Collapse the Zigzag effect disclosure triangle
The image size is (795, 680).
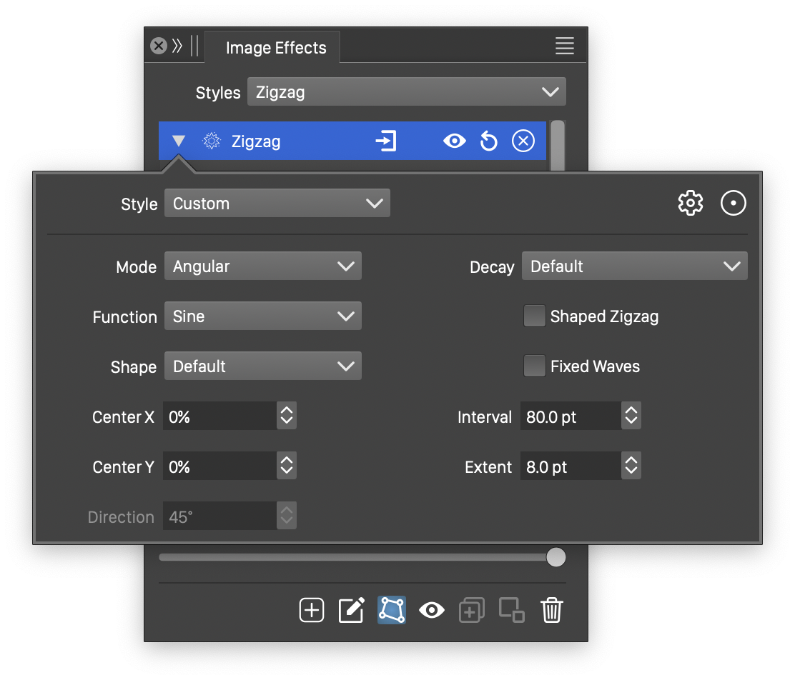179,141
